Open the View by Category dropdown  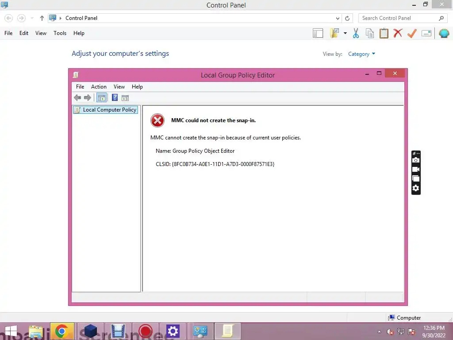tap(361, 54)
